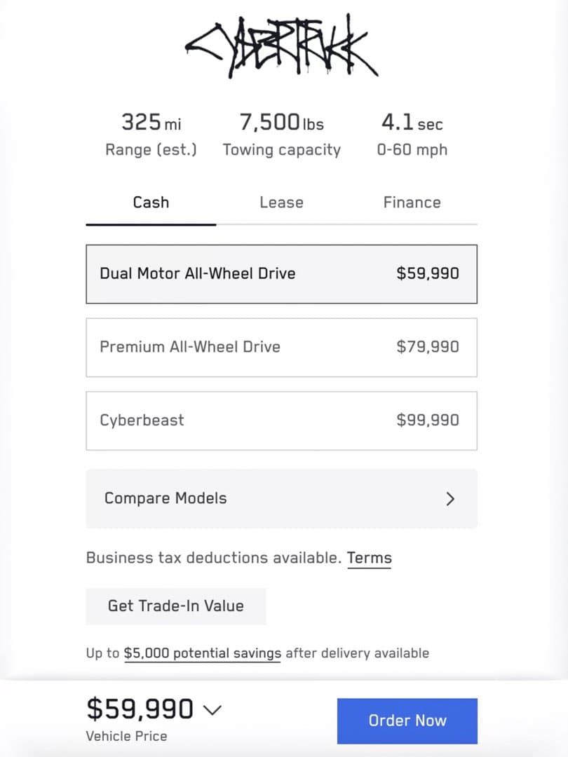Viewport: 568px width, 757px height.
Task: Expand the vehicle price breakdown chevron
Action: pyautogui.click(x=212, y=709)
